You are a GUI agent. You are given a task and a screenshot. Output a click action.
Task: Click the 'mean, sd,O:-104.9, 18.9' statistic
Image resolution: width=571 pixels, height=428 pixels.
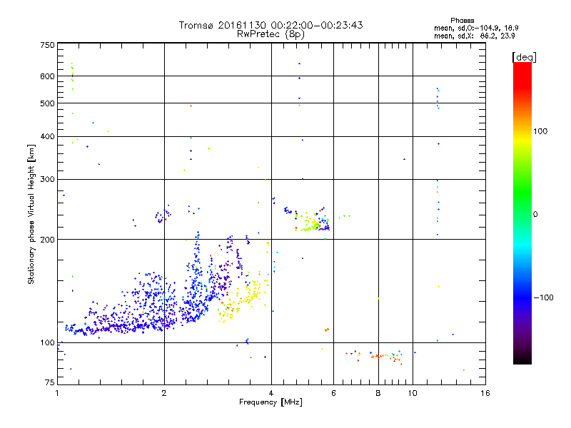476,28
